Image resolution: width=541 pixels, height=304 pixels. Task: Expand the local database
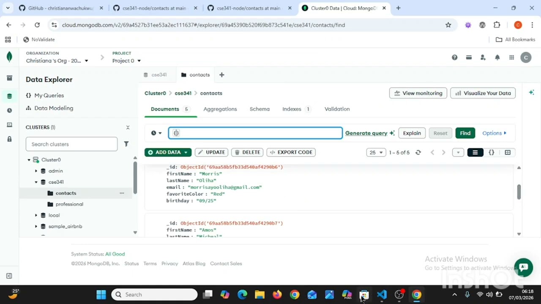pyautogui.click(x=36, y=215)
